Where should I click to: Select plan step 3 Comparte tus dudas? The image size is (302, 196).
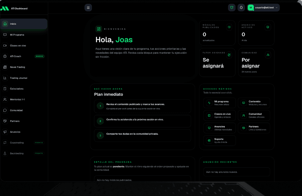click(143, 136)
